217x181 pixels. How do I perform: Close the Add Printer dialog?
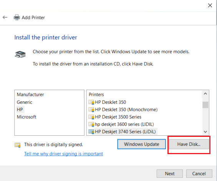tap(210, 5)
